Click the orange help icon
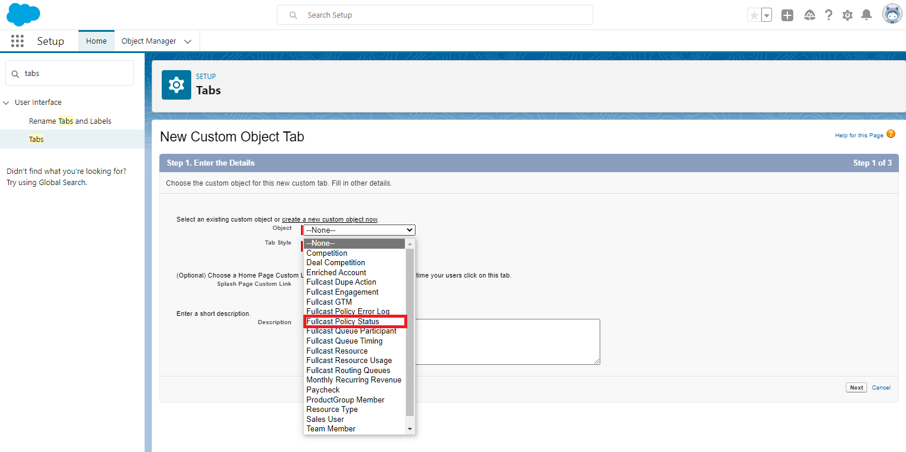Image resolution: width=906 pixels, height=452 pixels. (891, 134)
